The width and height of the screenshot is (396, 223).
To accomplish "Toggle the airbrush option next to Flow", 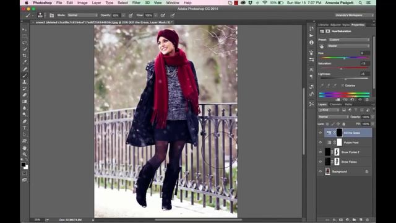I will tap(163, 15).
